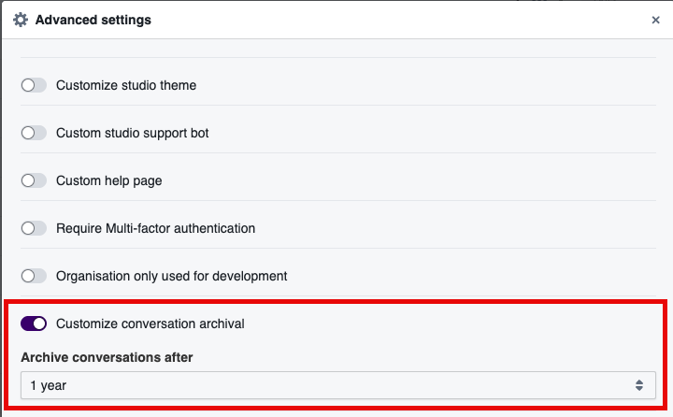Select the "1 year" value text

click(x=48, y=385)
